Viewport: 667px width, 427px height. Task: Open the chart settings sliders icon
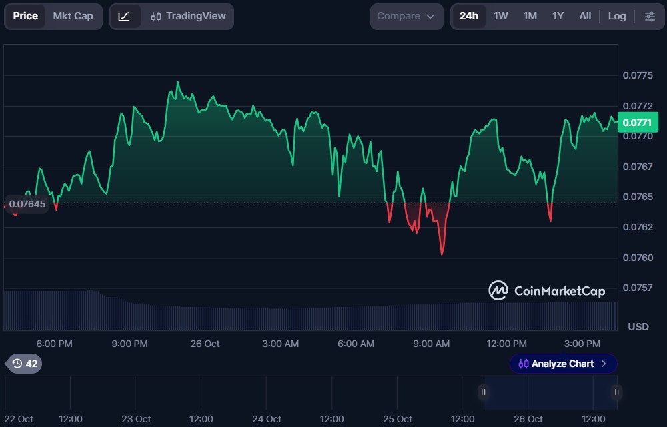pos(650,17)
